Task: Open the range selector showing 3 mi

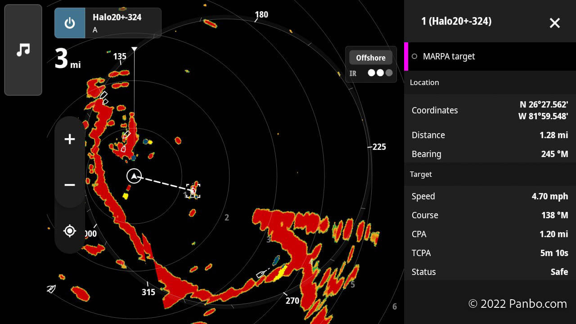Action: 67,60
